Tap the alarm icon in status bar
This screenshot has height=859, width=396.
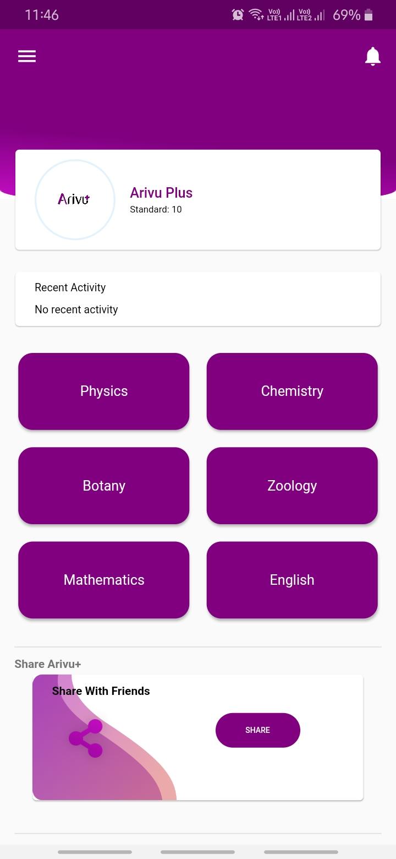tap(238, 15)
